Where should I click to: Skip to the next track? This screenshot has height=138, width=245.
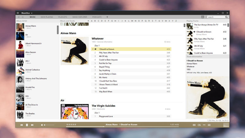tap(32, 125)
